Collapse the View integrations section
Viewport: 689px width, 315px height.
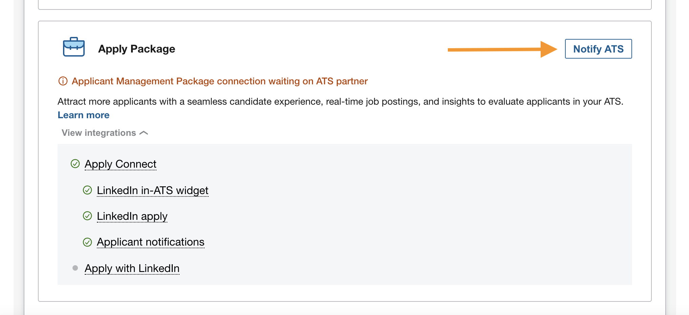tap(105, 133)
